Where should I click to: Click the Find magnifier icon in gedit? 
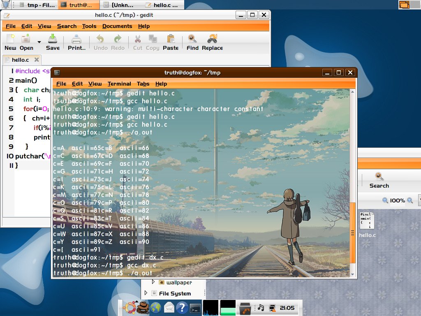click(192, 39)
